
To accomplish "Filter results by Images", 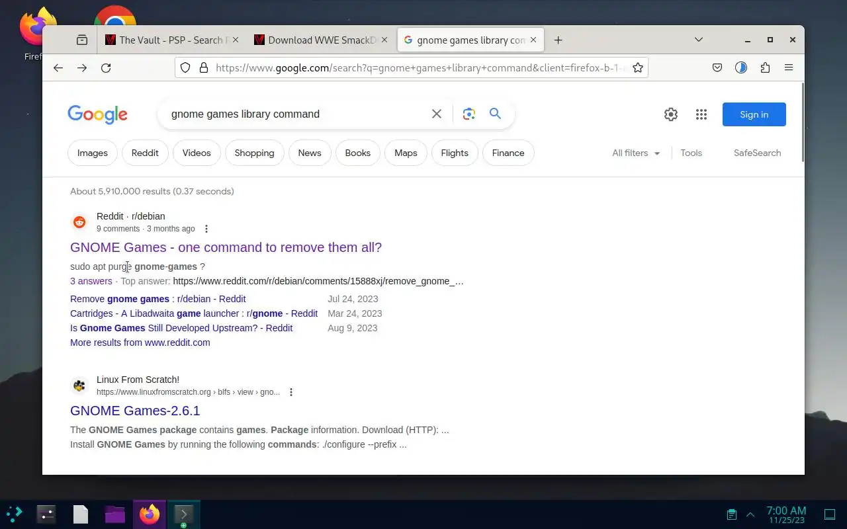I will tap(93, 153).
